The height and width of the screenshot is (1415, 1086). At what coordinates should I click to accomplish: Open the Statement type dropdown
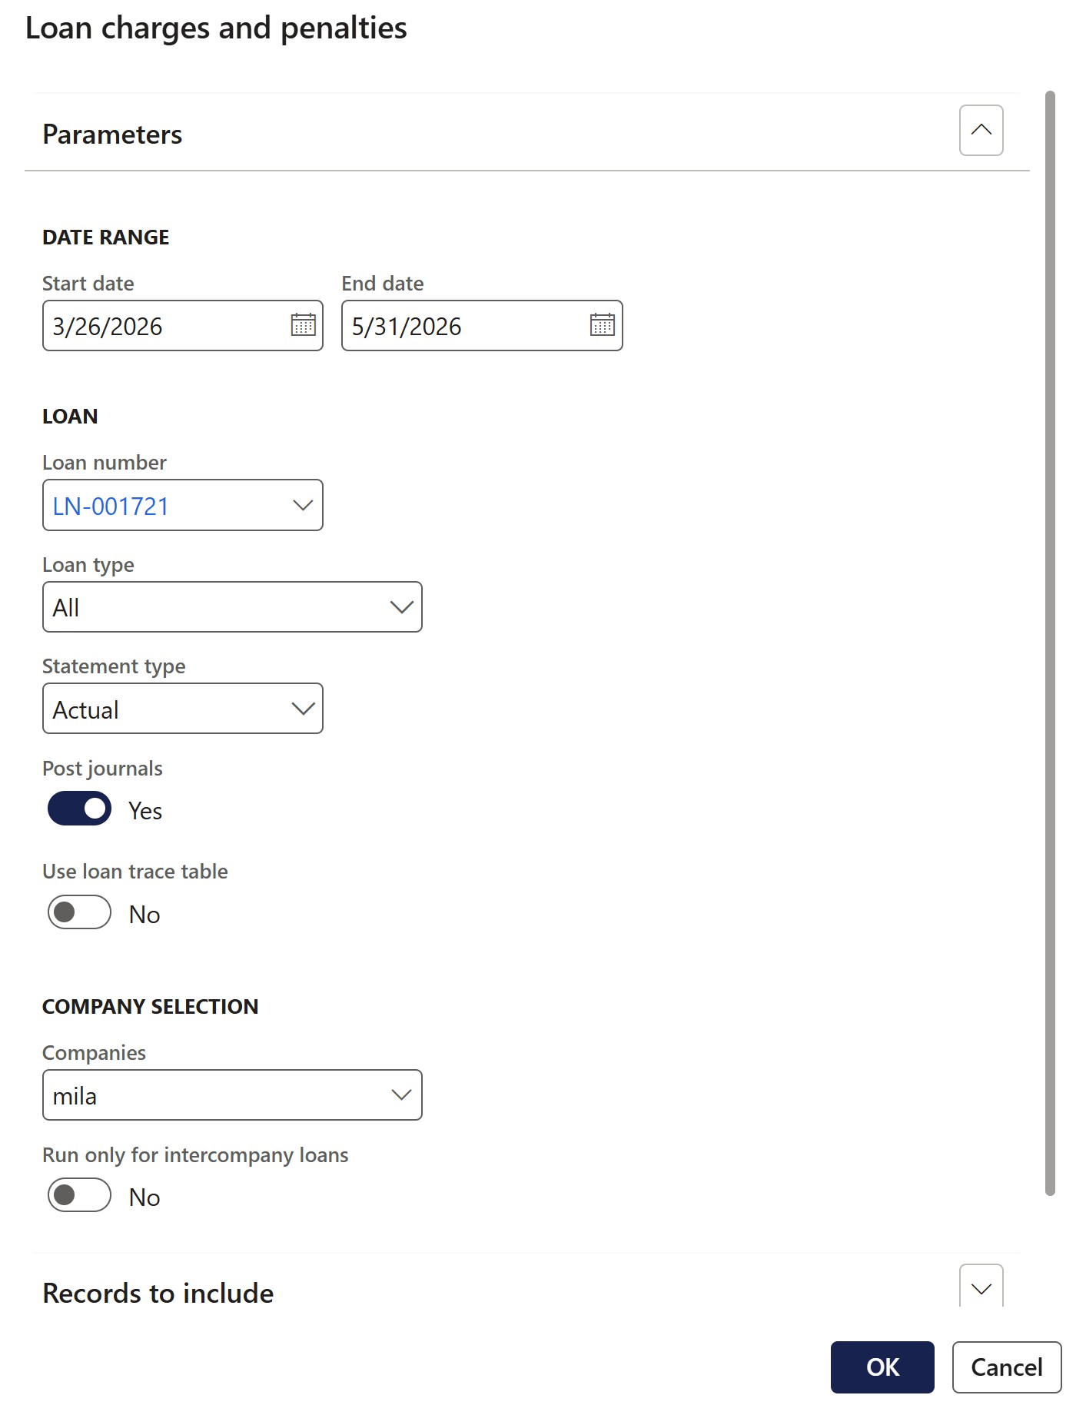303,709
